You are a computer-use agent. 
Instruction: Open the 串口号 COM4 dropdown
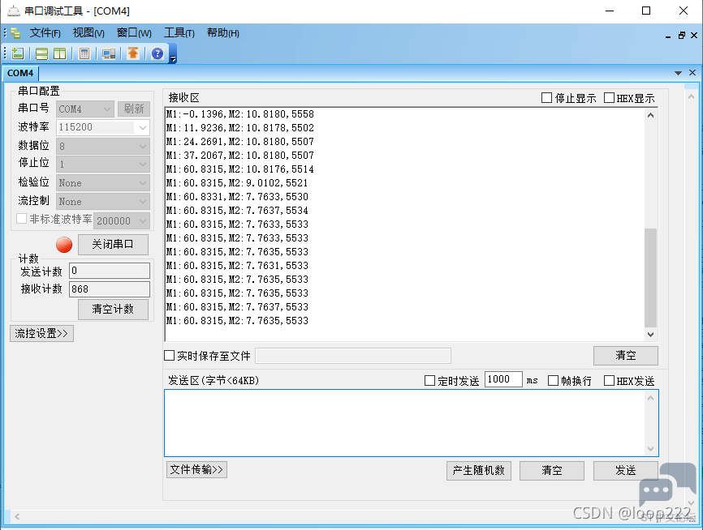click(85, 109)
